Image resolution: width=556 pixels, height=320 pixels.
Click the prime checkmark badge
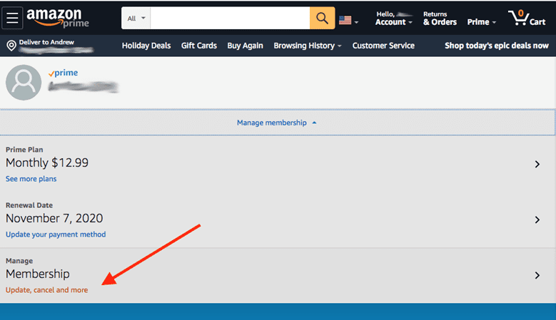[x=63, y=73]
